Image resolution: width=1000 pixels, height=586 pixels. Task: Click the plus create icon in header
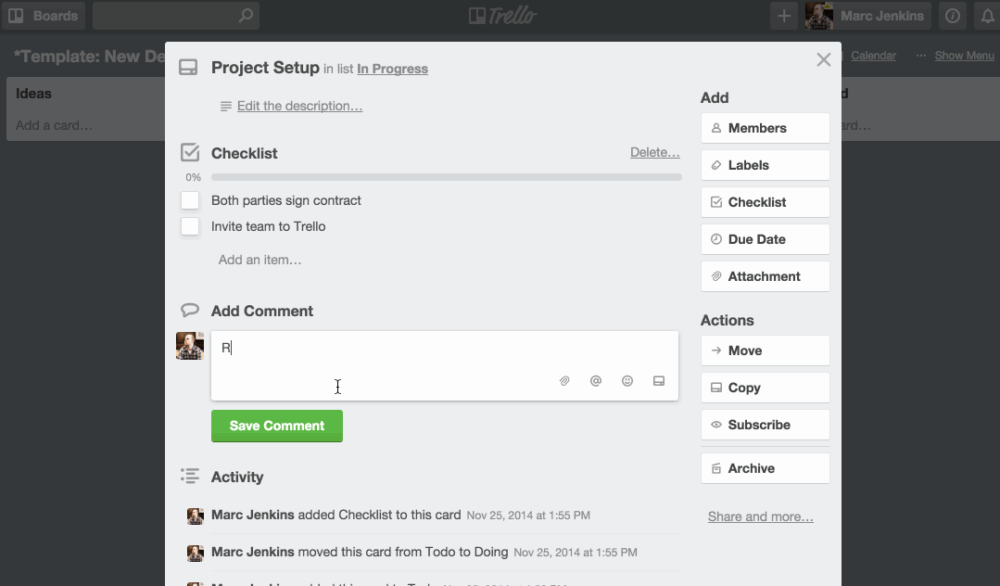pyautogui.click(x=784, y=16)
